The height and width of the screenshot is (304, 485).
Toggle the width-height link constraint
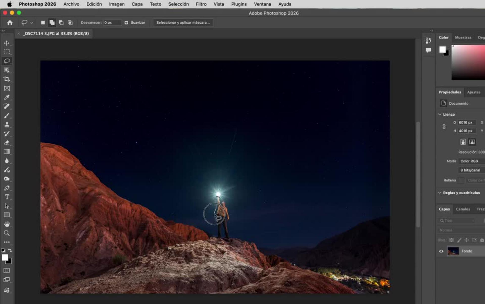click(444, 127)
